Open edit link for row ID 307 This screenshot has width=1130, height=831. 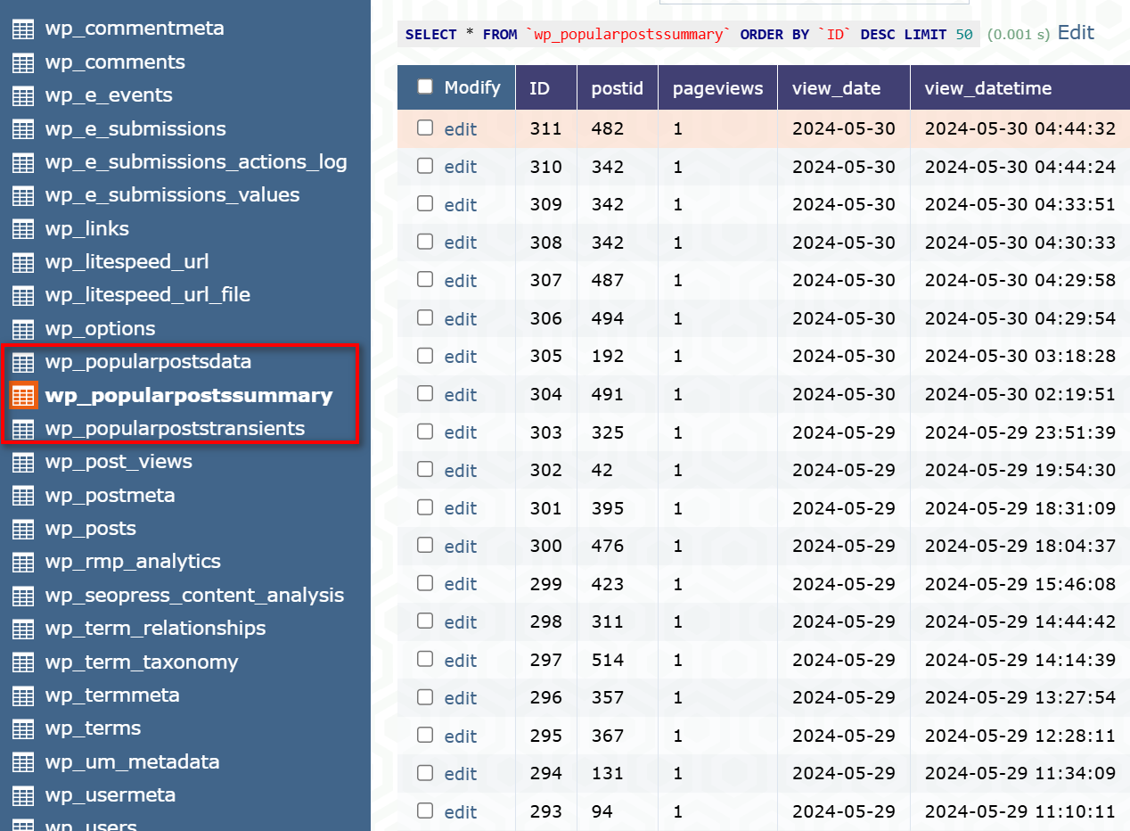tap(461, 281)
